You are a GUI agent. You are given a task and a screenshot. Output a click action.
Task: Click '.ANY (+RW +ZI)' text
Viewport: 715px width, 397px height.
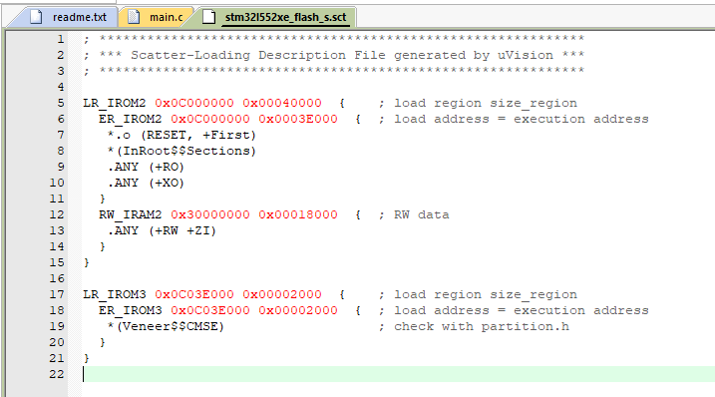click(162, 230)
